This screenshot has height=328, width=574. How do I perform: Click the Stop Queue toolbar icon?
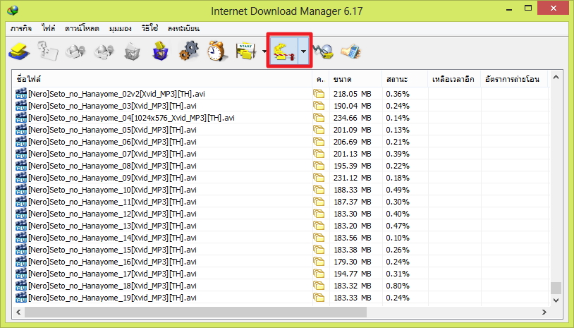point(284,51)
